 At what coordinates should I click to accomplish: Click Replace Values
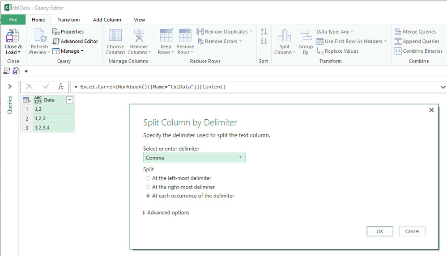click(x=337, y=51)
